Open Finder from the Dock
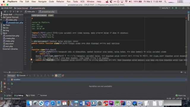 point(29,103)
